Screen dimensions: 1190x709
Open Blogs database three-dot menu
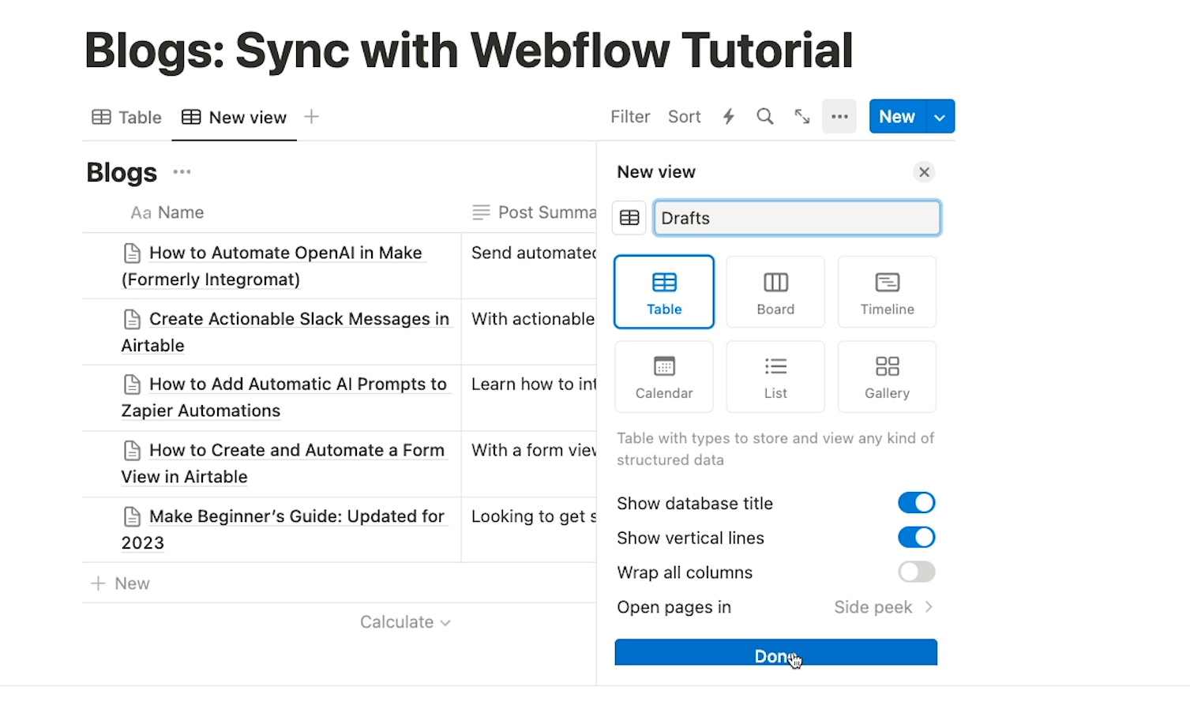tap(182, 172)
